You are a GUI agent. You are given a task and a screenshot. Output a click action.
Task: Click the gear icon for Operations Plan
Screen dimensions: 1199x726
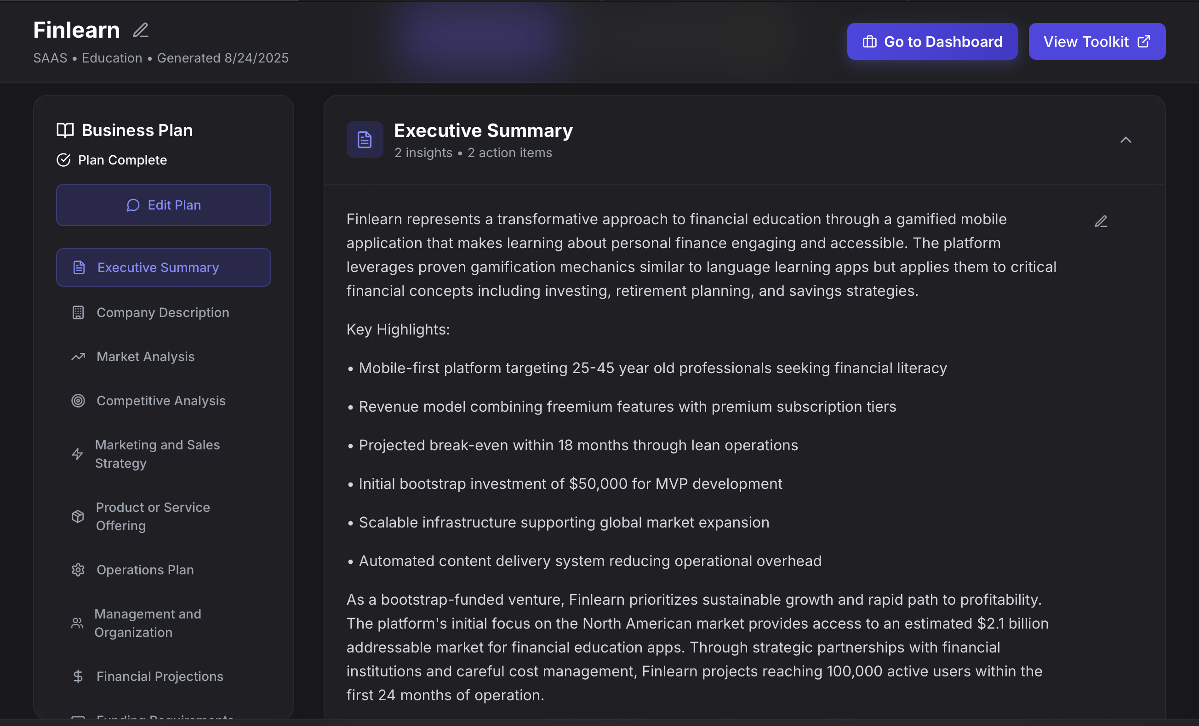click(x=78, y=570)
